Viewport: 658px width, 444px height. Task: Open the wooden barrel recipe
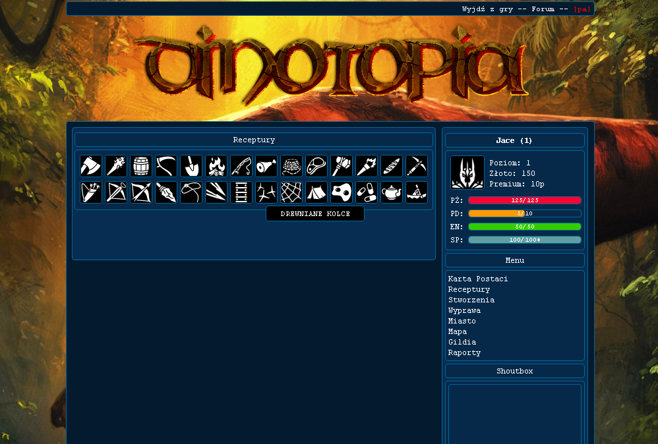pyautogui.click(x=141, y=165)
